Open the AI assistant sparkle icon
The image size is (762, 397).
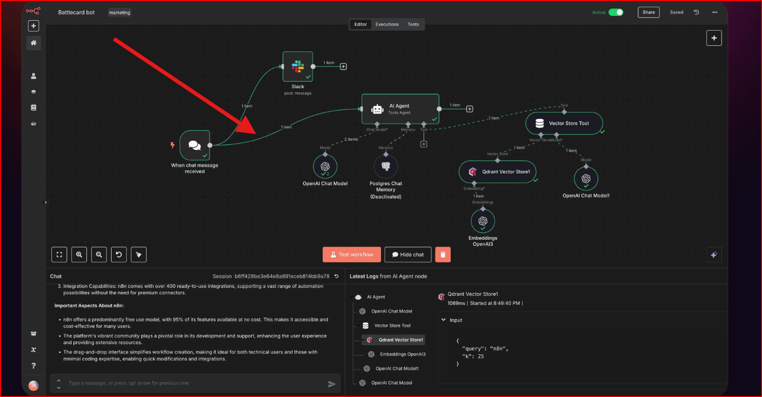714,254
